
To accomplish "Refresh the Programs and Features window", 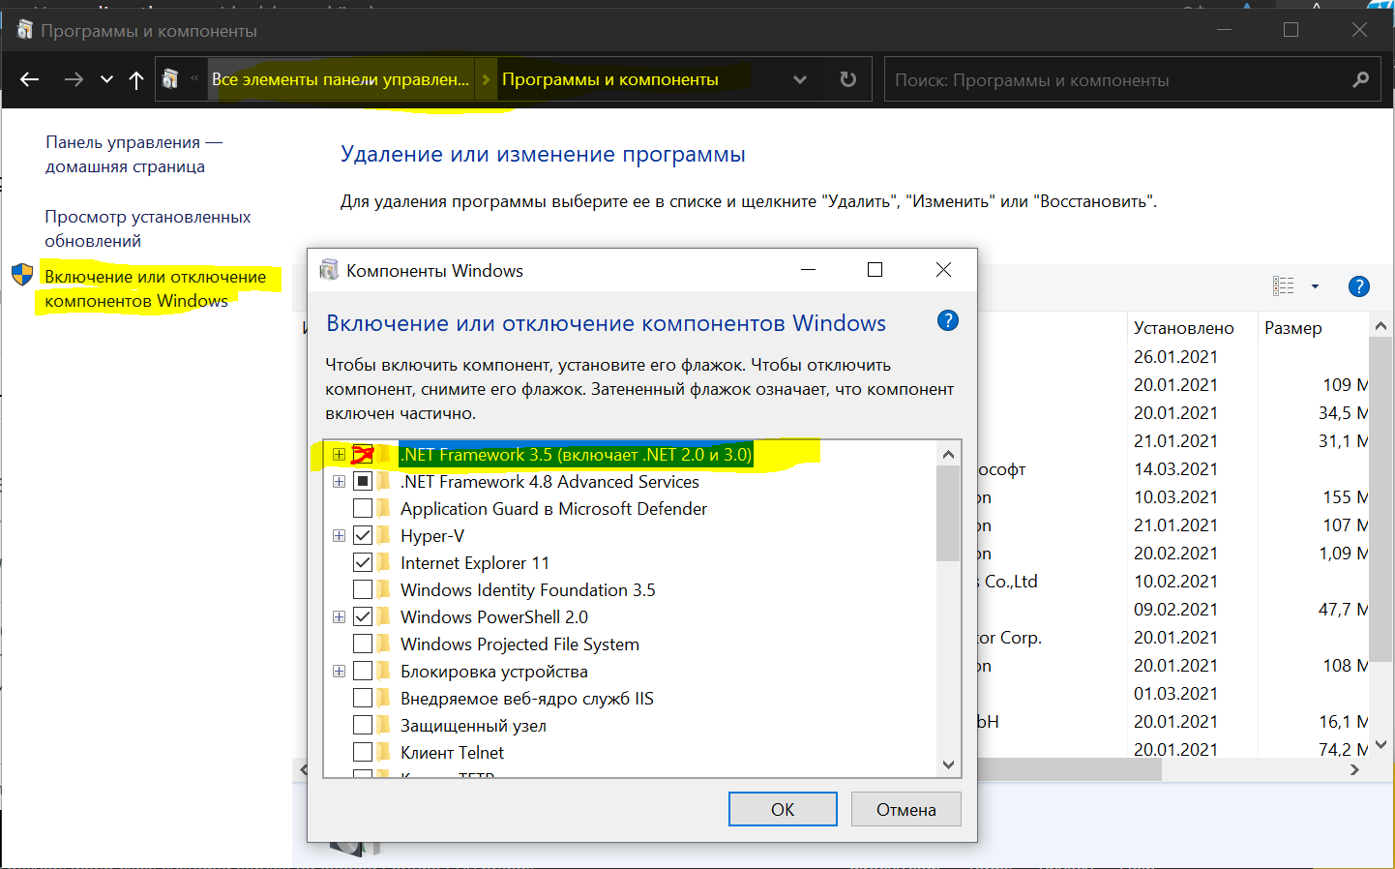I will tap(848, 79).
